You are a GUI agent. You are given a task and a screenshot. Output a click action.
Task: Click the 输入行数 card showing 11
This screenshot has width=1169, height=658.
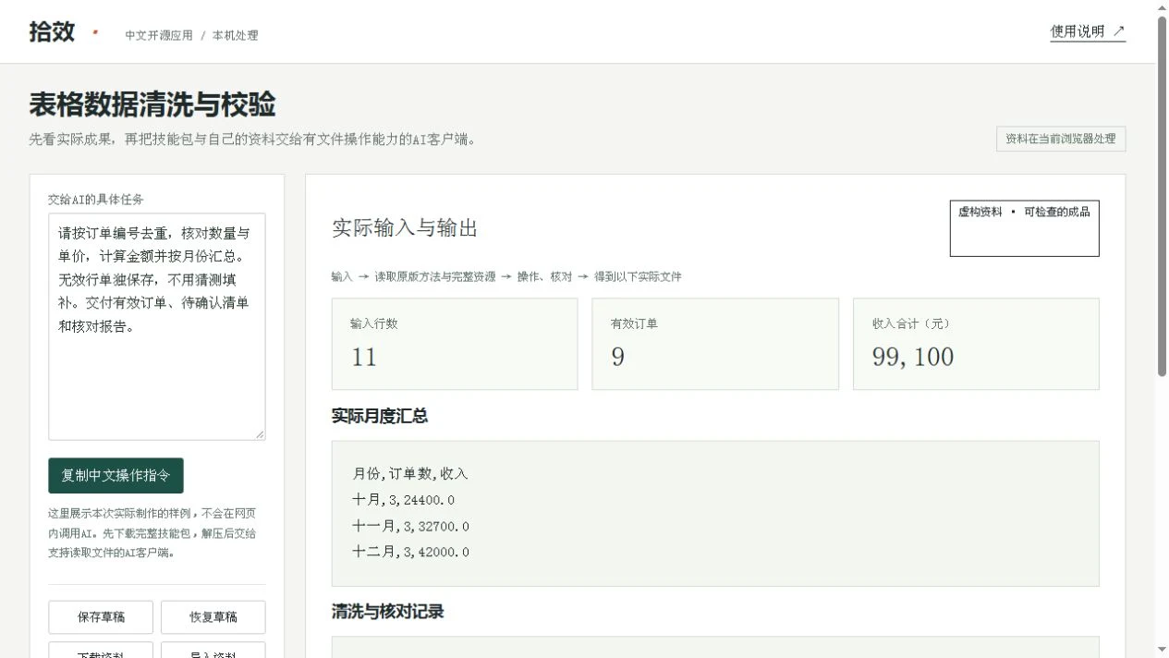click(x=455, y=344)
